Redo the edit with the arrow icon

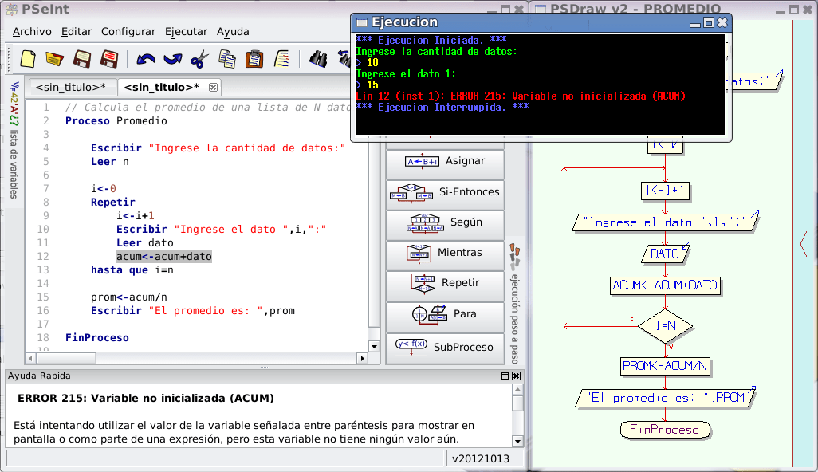coord(173,60)
